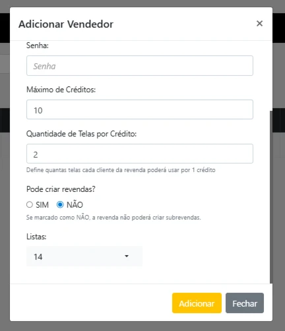This screenshot has width=285, height=331.
Task: Click the Quantidade de Telas field with 2
Action: click(x=140, y=154)
